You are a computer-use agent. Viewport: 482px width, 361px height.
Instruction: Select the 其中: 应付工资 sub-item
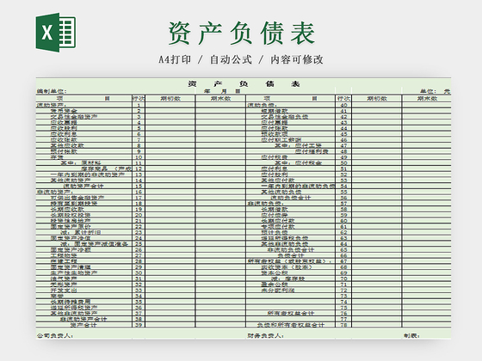click(x=298, y=145)
